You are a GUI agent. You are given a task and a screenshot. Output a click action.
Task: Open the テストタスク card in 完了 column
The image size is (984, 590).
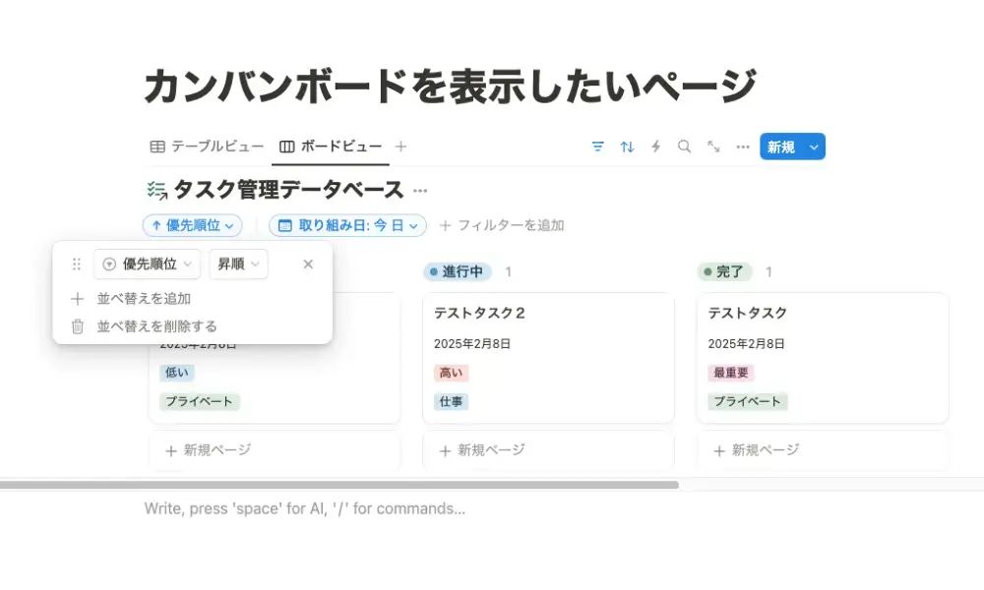[x=823, y=357]
